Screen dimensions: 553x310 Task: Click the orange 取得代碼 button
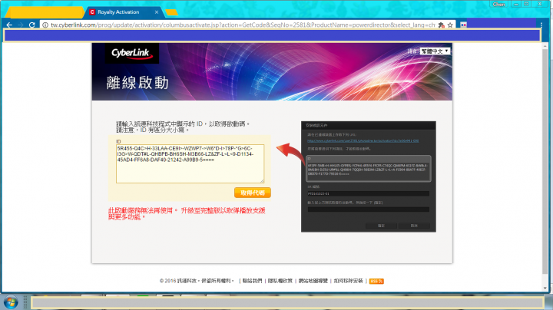pyautogui.click(x=253, y=193)
